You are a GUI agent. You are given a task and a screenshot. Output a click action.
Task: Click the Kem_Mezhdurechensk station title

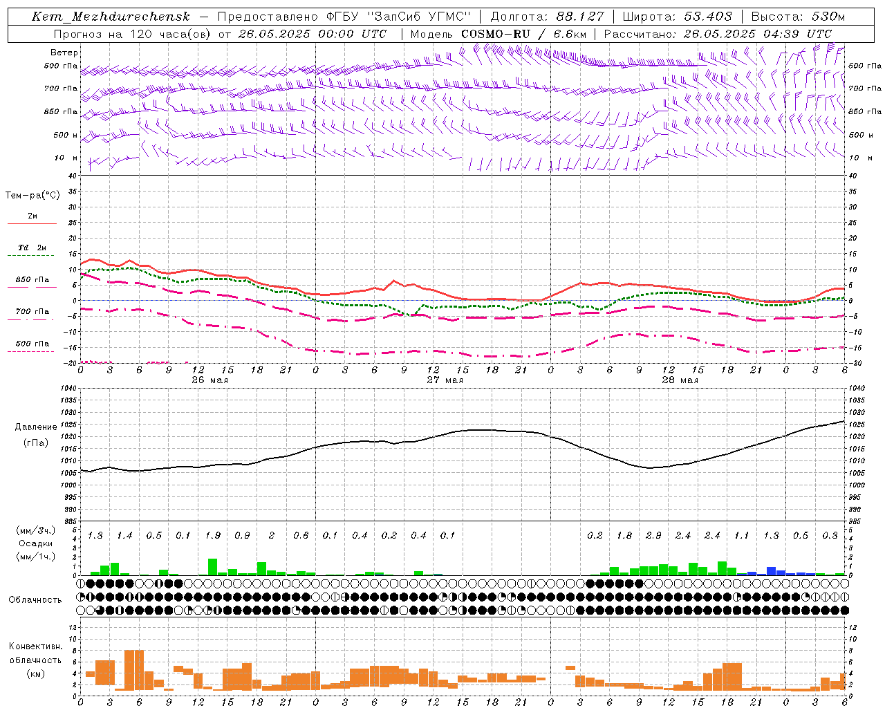pos(111,17)
